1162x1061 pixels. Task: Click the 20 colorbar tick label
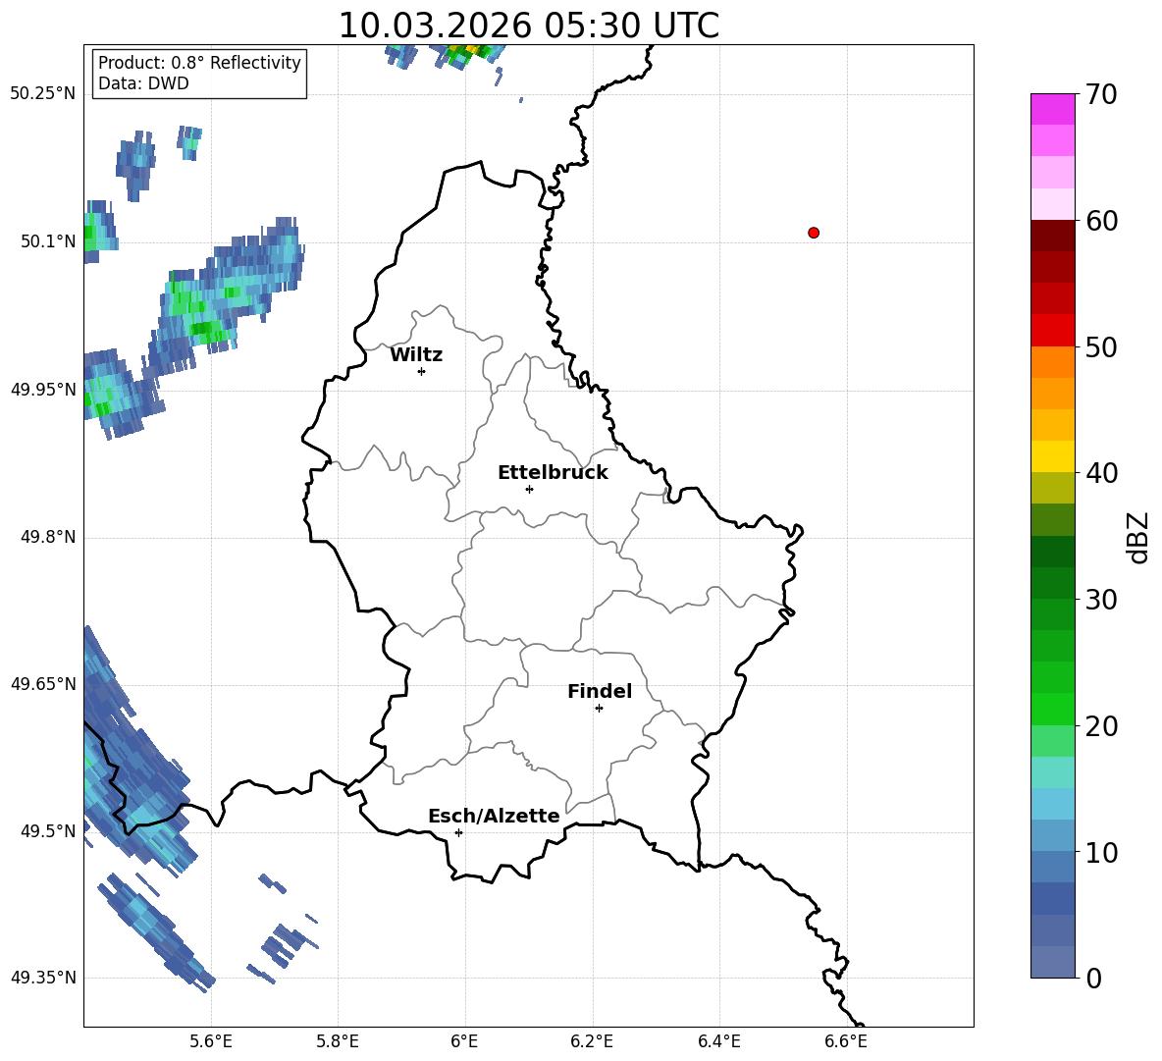click(1101, 726)
